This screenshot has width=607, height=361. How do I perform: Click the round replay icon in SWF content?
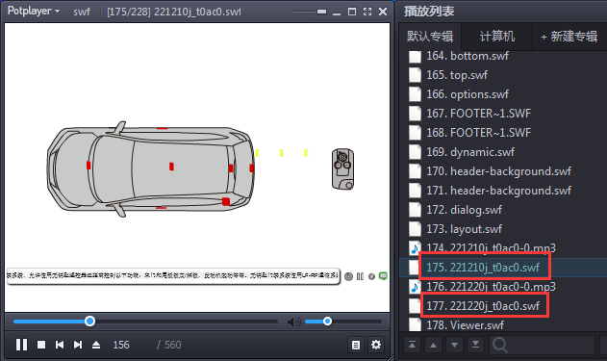[349, 276]
